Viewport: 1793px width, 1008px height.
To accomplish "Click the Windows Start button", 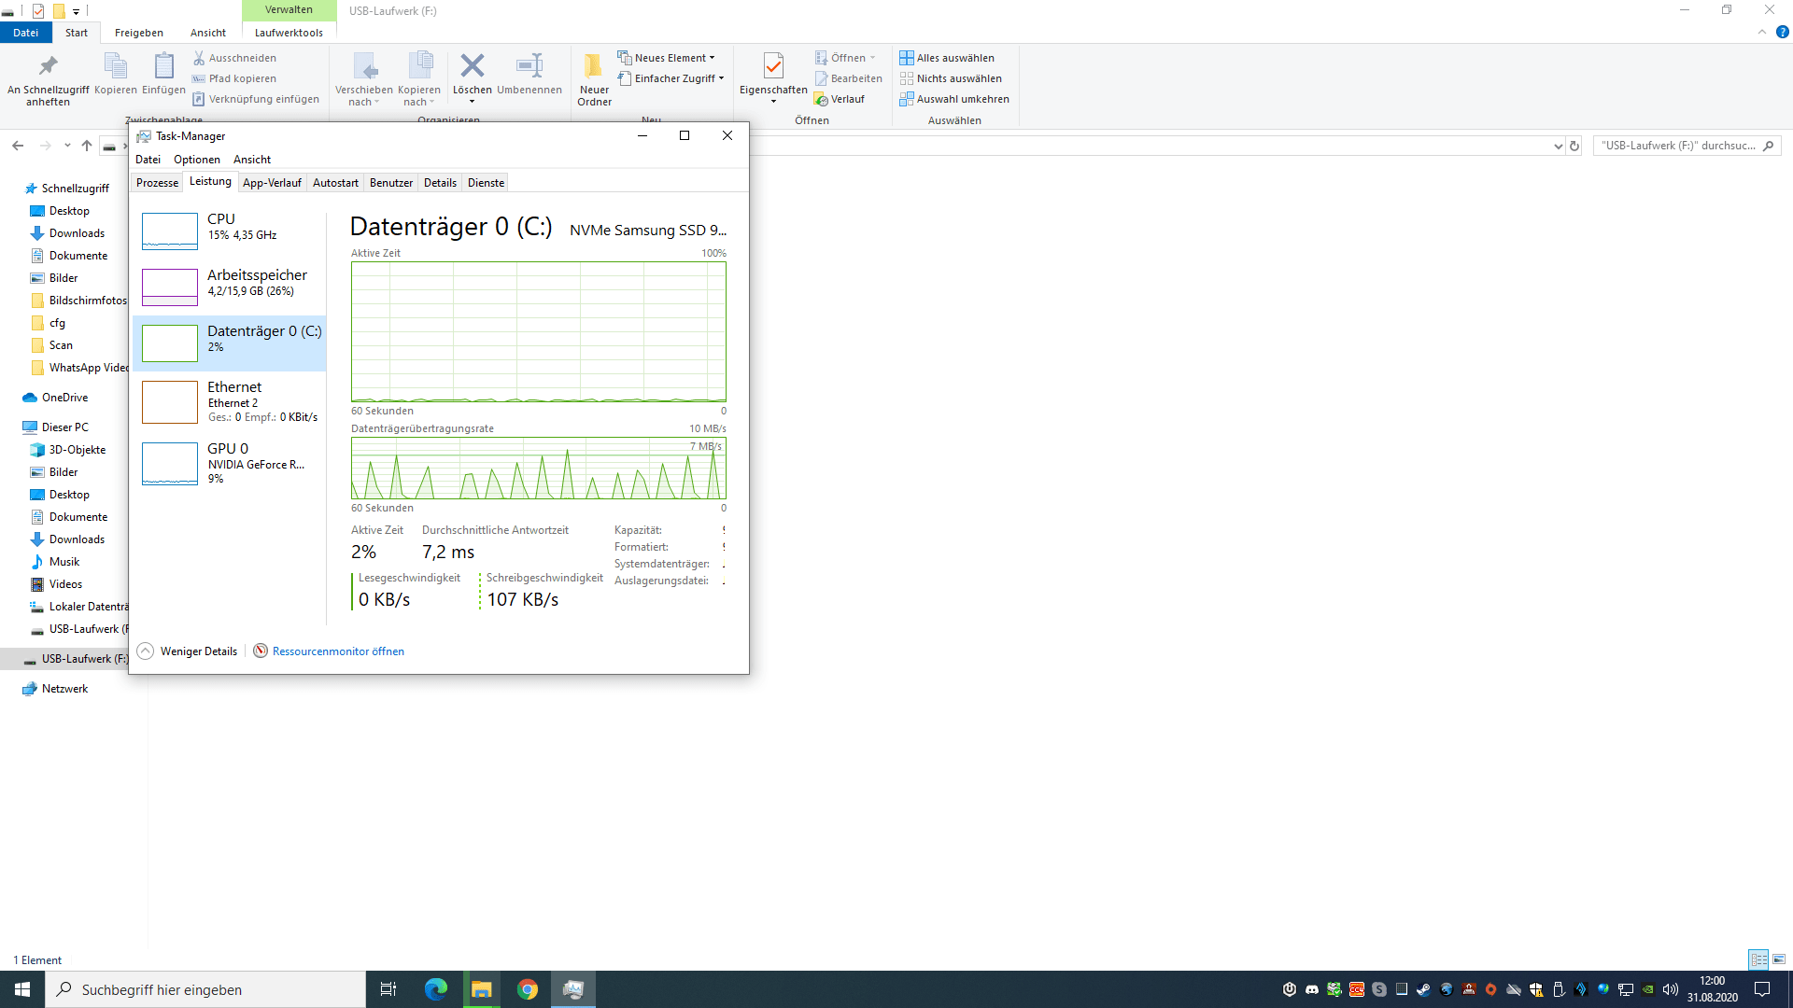I will (22, 989).
